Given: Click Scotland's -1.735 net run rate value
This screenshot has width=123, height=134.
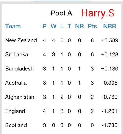Looking at the screenshot, I should [x=110, y=125].
